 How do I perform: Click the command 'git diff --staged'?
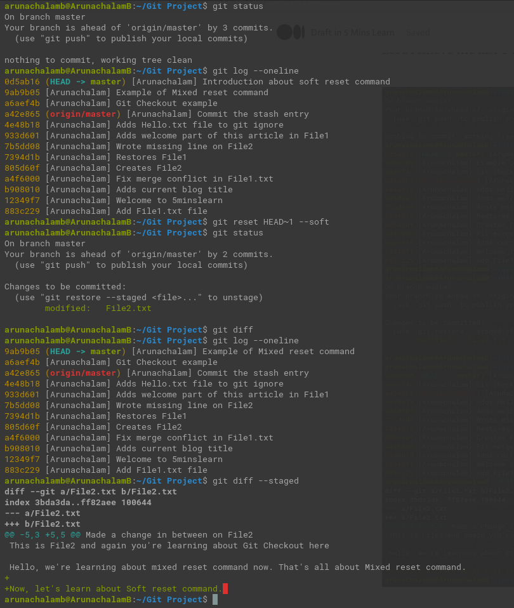point(256,481)
